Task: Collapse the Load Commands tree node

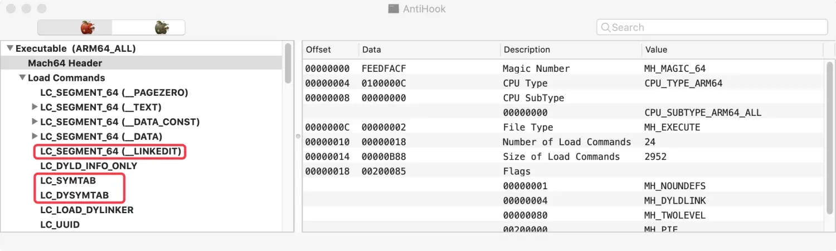Action: (x=22, y=78)
